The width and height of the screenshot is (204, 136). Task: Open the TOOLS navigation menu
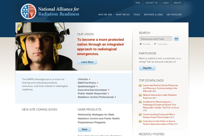137,15
